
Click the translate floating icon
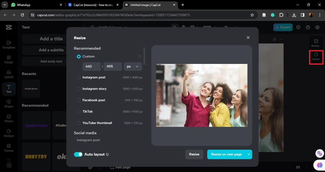tap(320, 153)
